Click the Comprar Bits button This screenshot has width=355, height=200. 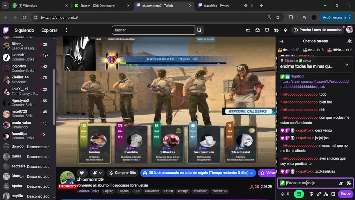pos(122,173)
